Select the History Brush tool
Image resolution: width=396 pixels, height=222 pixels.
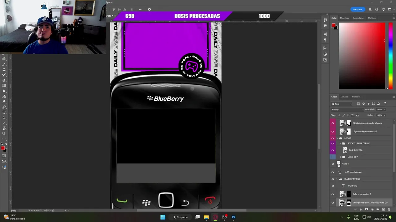[4, 75]
